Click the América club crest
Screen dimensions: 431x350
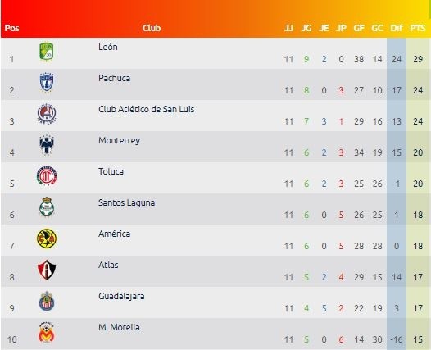(x=47, y=239)
